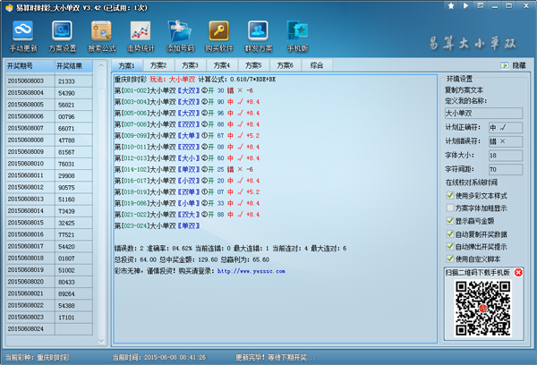This screenshot has width=537, height=365.
Task: Enable the 方案字体加粗显示 checkbox
Action: click(x=450, y=208)
